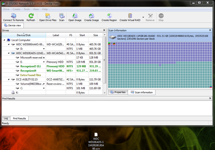Click the Label column header

tap(56, 35)
